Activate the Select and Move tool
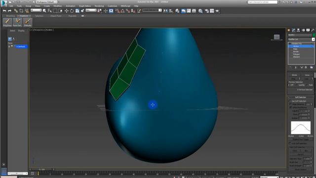Screen dimensions: 316x178 pyautogui.click(x=67, y=11)
